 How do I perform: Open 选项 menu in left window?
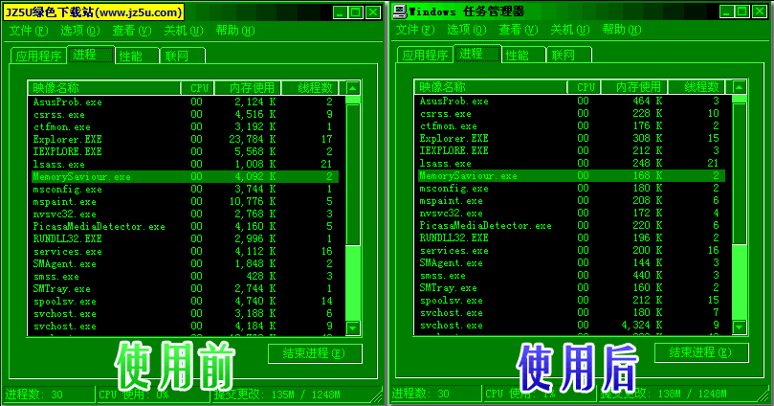(80, 31)
